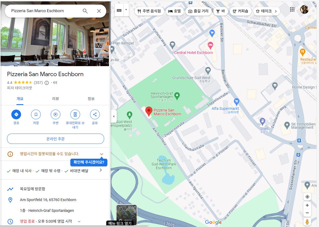Image resolution: width=319 pixels, height=227 pixels.
Task: Click the Home Design school pin
Action: pos(275,86)
